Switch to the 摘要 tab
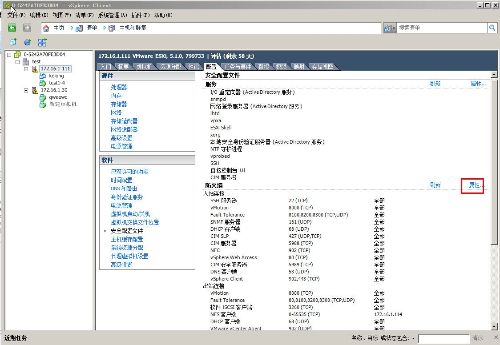 [123, 67]
